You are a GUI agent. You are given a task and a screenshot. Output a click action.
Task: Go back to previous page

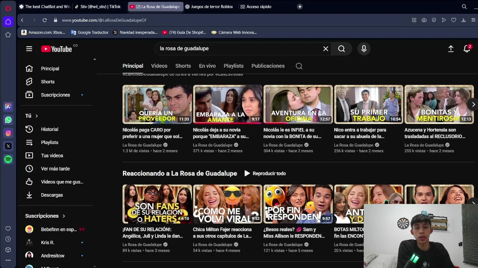[22, 20]
